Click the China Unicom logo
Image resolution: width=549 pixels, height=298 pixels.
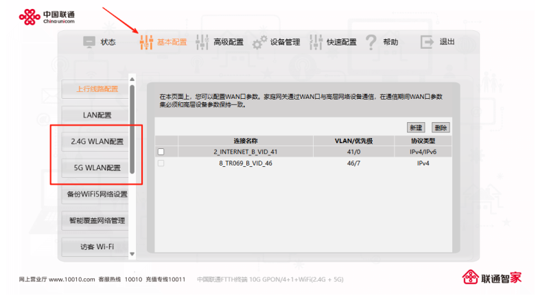[47, 17]
